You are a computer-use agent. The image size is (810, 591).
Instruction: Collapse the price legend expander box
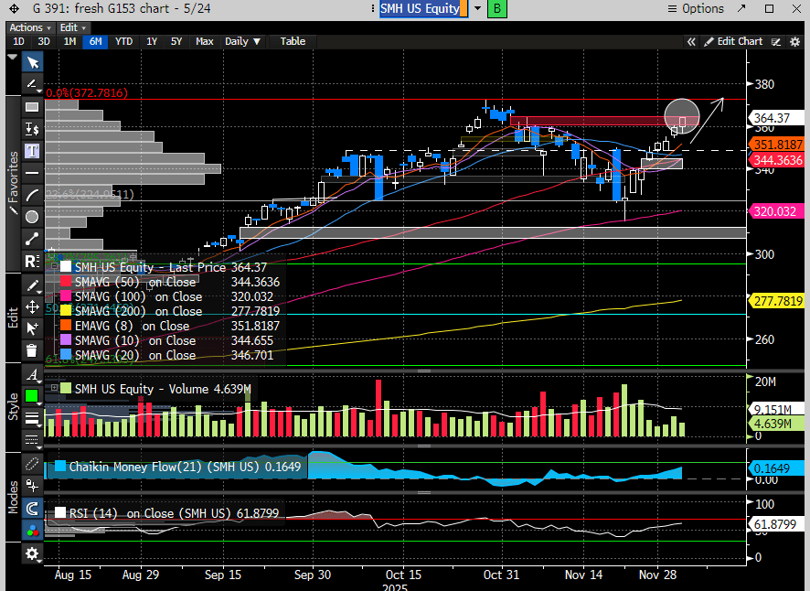click(54, 267)
